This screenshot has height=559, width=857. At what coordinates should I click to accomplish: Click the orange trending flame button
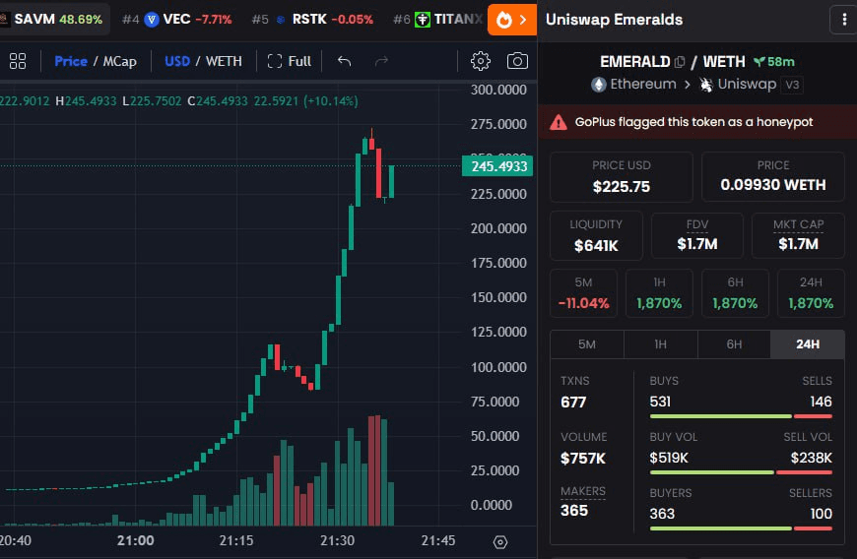[512, 20]
